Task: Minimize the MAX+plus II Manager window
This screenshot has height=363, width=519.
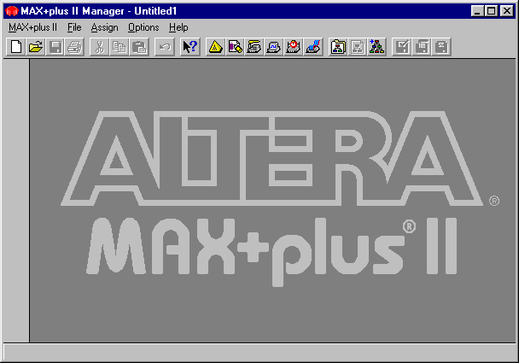Action: pyautogui.click(x=477, y=11)
